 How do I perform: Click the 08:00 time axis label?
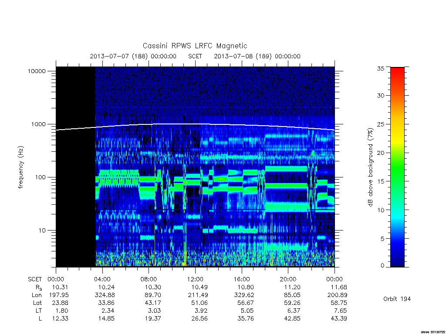(149, 279)
